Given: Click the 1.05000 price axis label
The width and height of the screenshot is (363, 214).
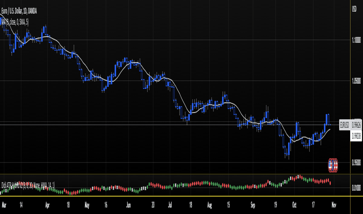Looking at the screenshot, I should point(356,81).
